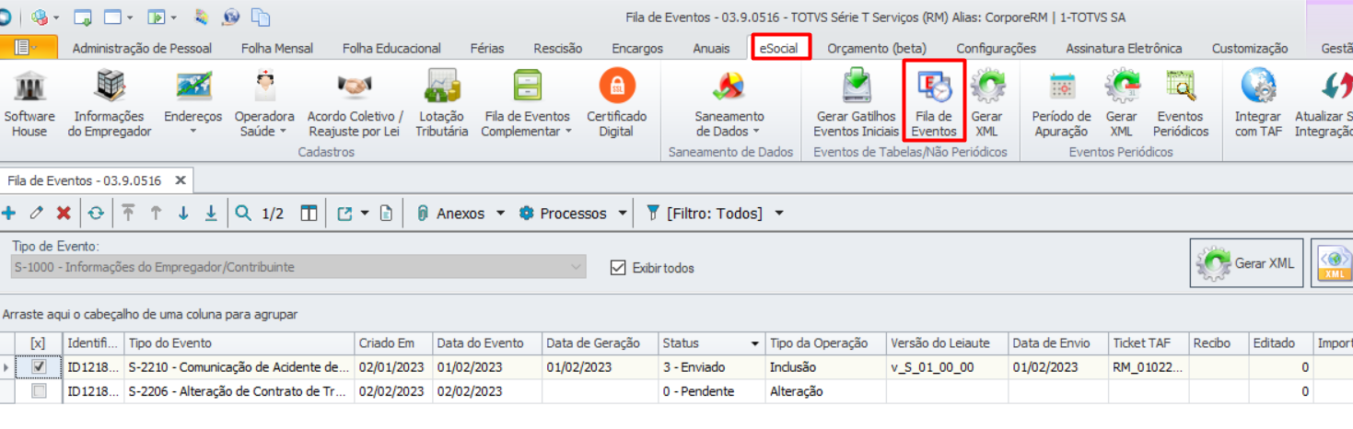1353x429 pixels.
Task: Click Gerar XML for non-periodic events
Action: pyautogui.click(x=986, y=104)
